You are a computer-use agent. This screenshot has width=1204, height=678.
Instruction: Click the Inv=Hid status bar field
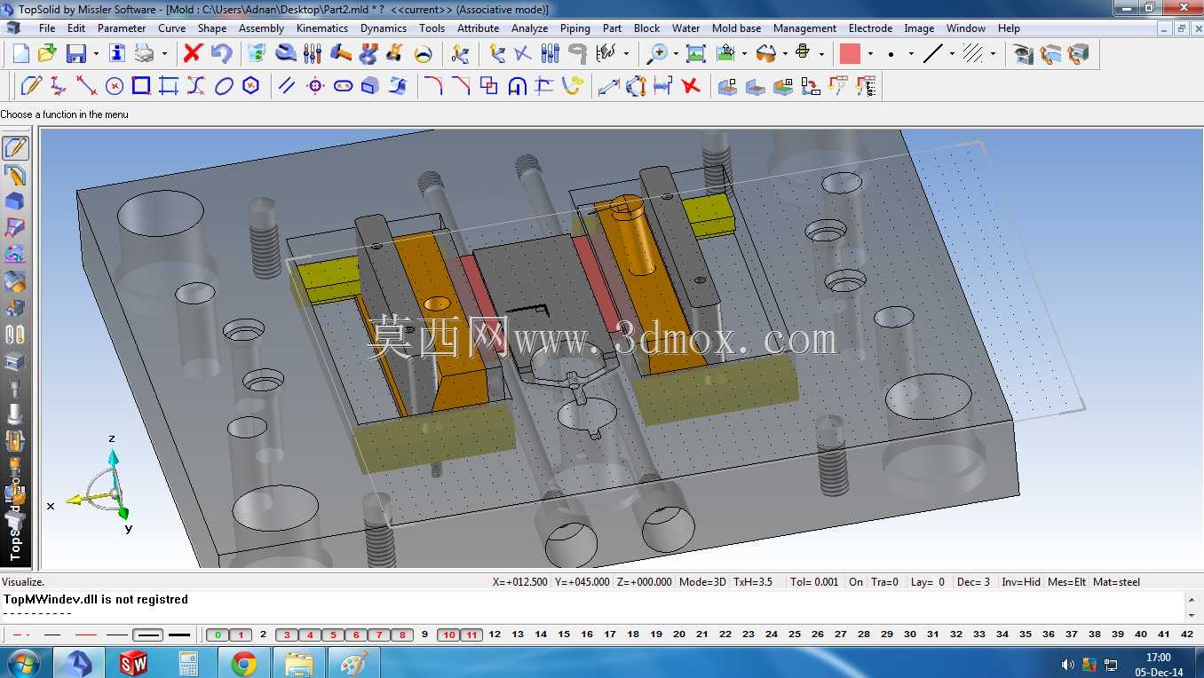(1021, 582)
